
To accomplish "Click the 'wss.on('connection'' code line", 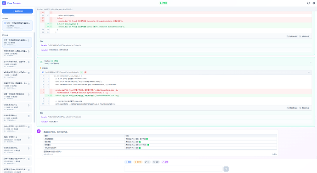I will [x=68, y=76].
